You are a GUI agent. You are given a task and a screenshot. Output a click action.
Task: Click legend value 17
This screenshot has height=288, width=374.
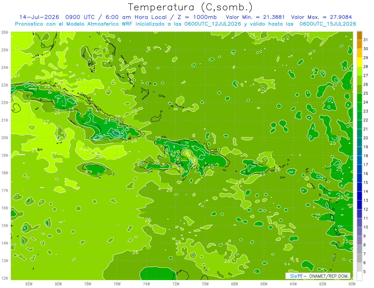coord(366,165)
